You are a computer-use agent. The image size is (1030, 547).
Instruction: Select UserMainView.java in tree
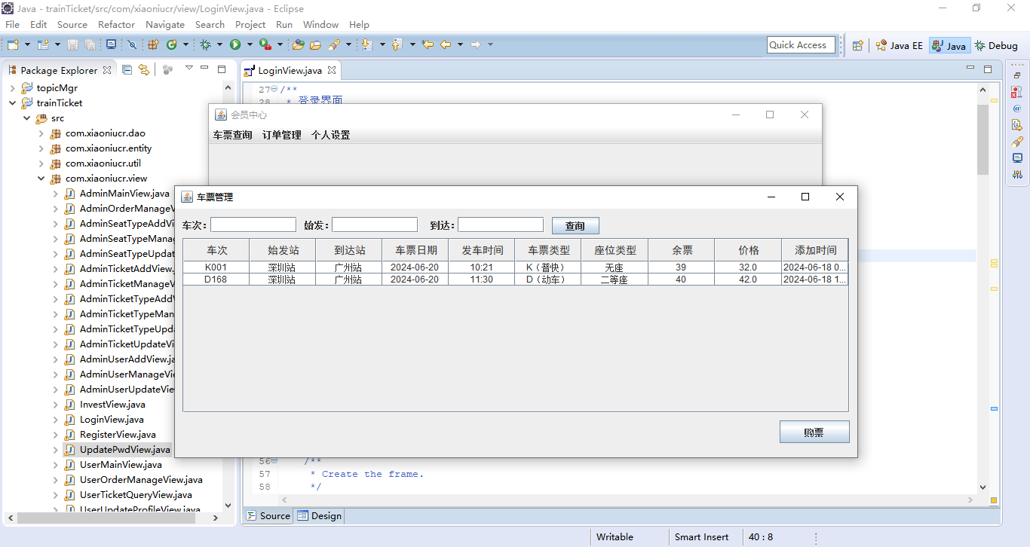pos(120,465)
